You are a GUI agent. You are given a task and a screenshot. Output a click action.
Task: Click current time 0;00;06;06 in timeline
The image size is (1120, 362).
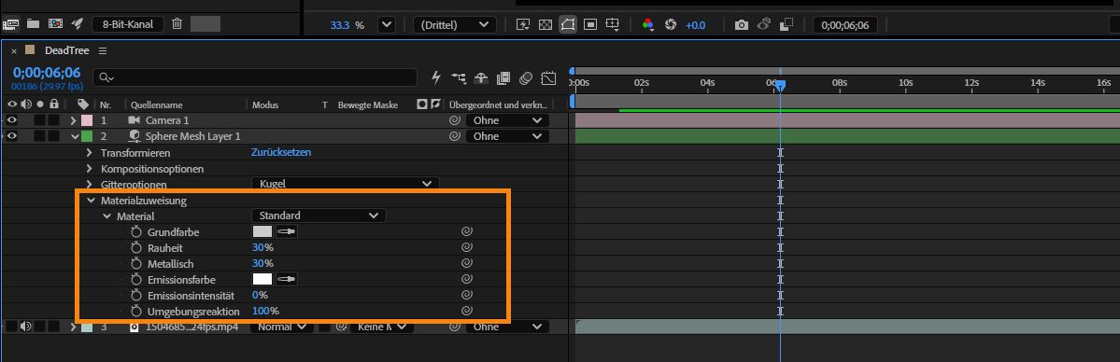point(47,73)
